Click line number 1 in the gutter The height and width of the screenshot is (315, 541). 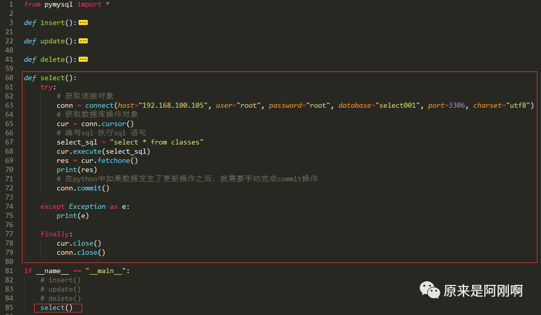point(11,5)
